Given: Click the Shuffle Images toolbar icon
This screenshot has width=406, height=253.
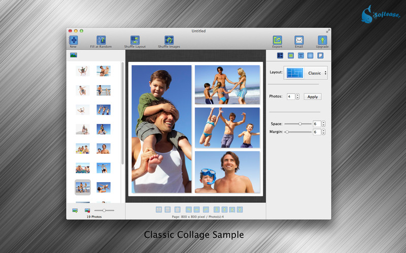Looking at the screenshot, I should (169, 40).
